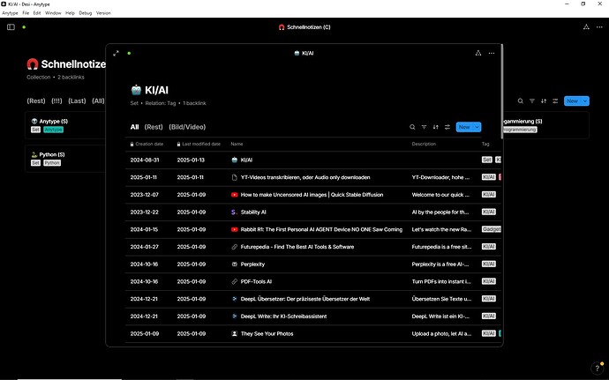The height and width of the screenshot is (380, 609).
Task: Click the robot icon next to KI/AI title
Action: (136, 90)
